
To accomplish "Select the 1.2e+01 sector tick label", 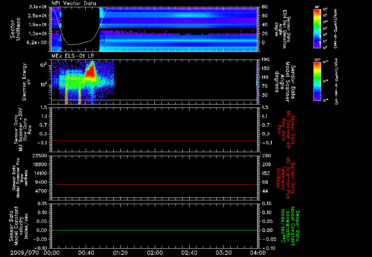I will click(37, 34).
